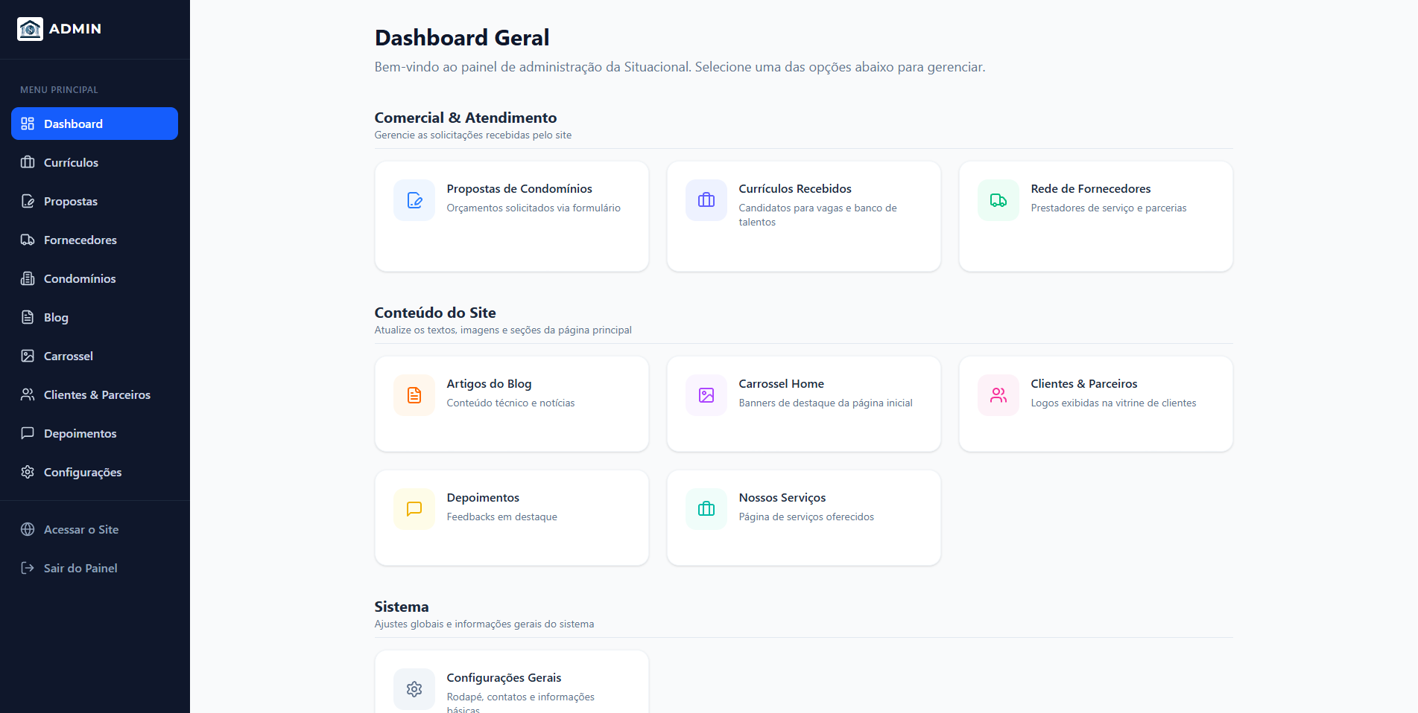Open the Rede de Fornecedores card title
Viewport: 1418px width, 713px height.
(1091, 189)
